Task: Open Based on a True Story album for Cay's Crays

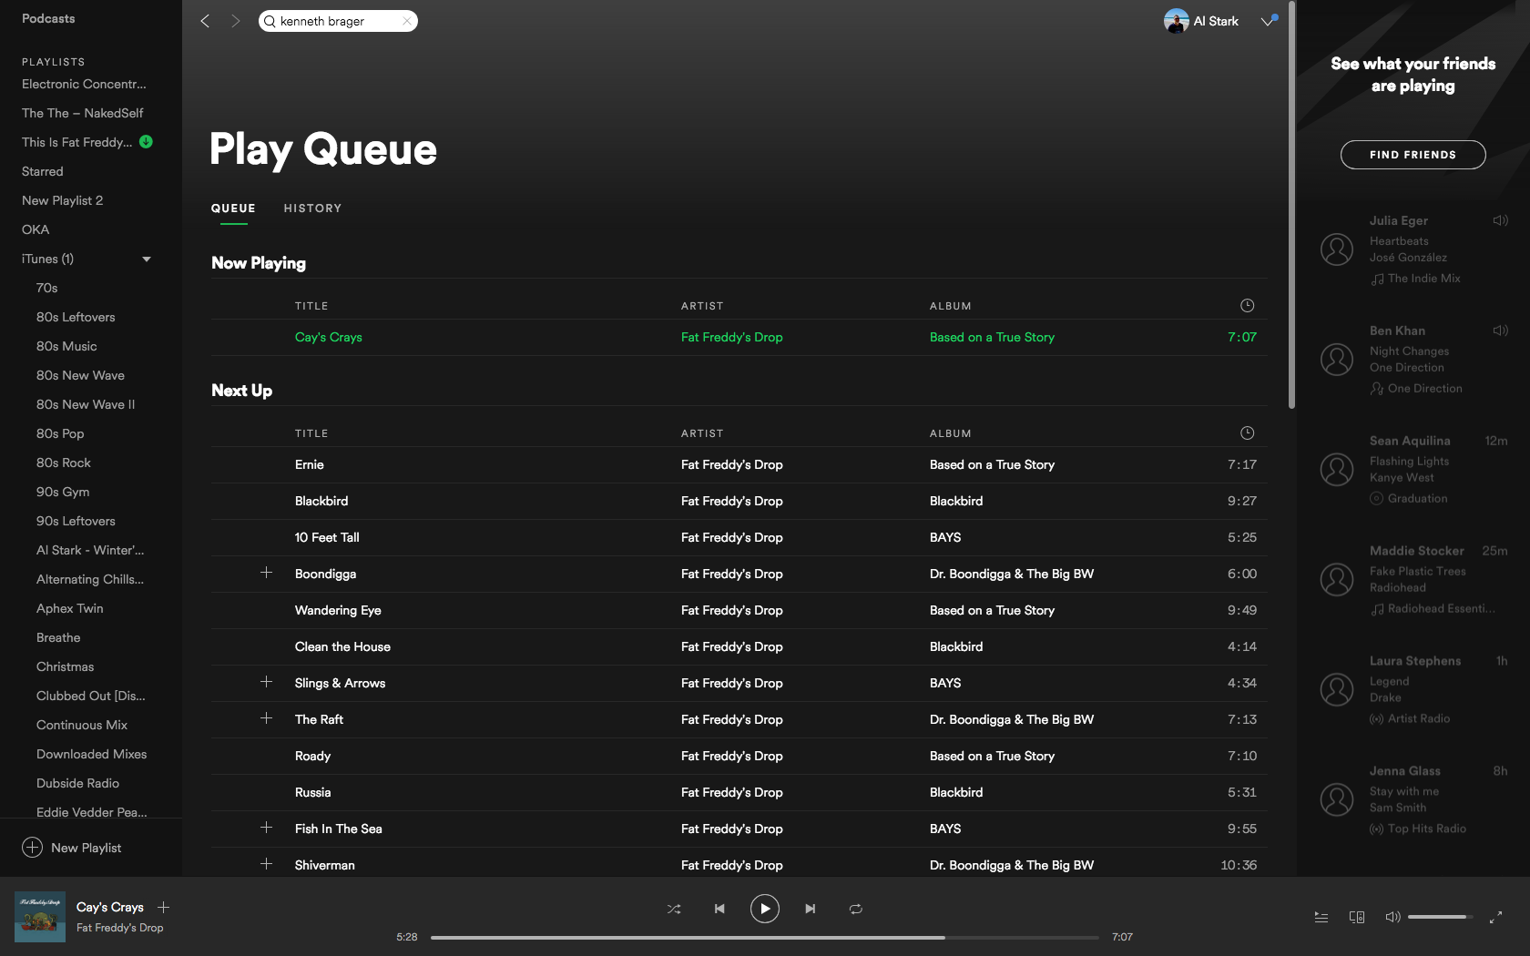Action: (x=992, y=337)
